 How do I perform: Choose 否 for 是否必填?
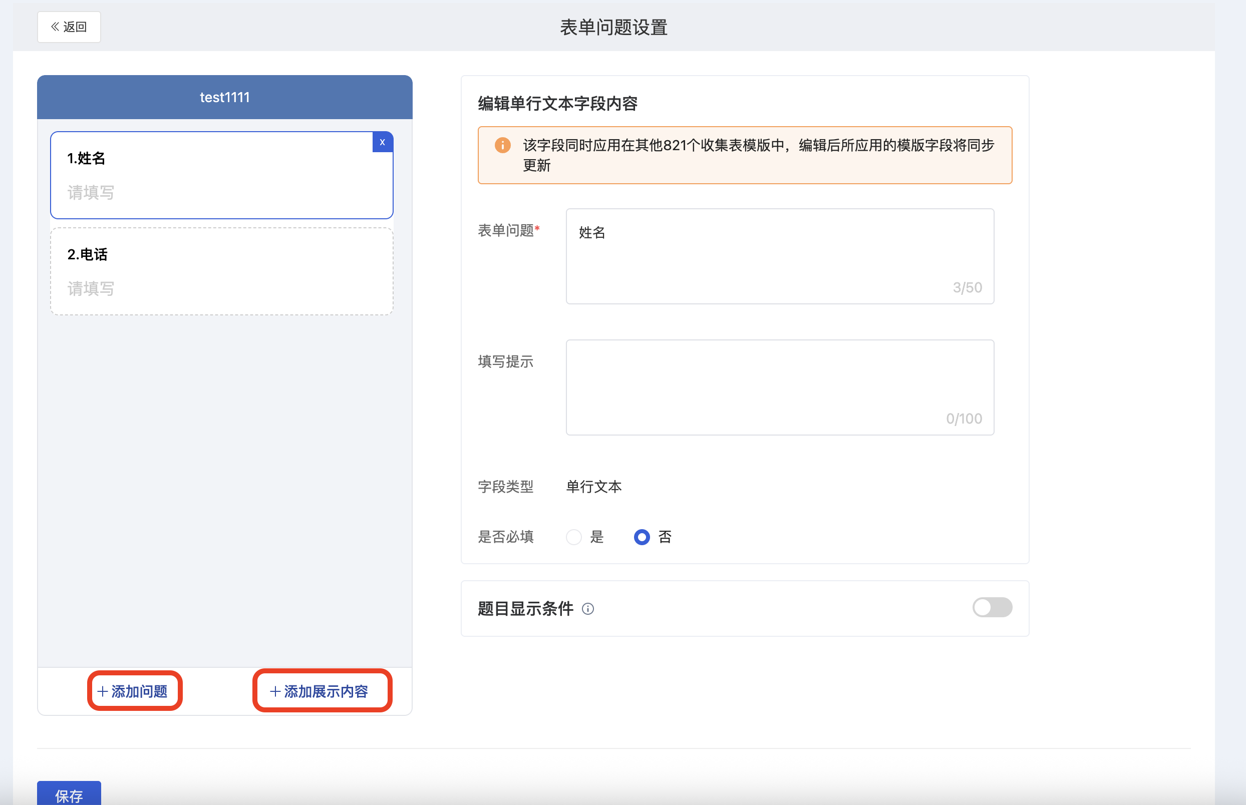coord(642,537)
